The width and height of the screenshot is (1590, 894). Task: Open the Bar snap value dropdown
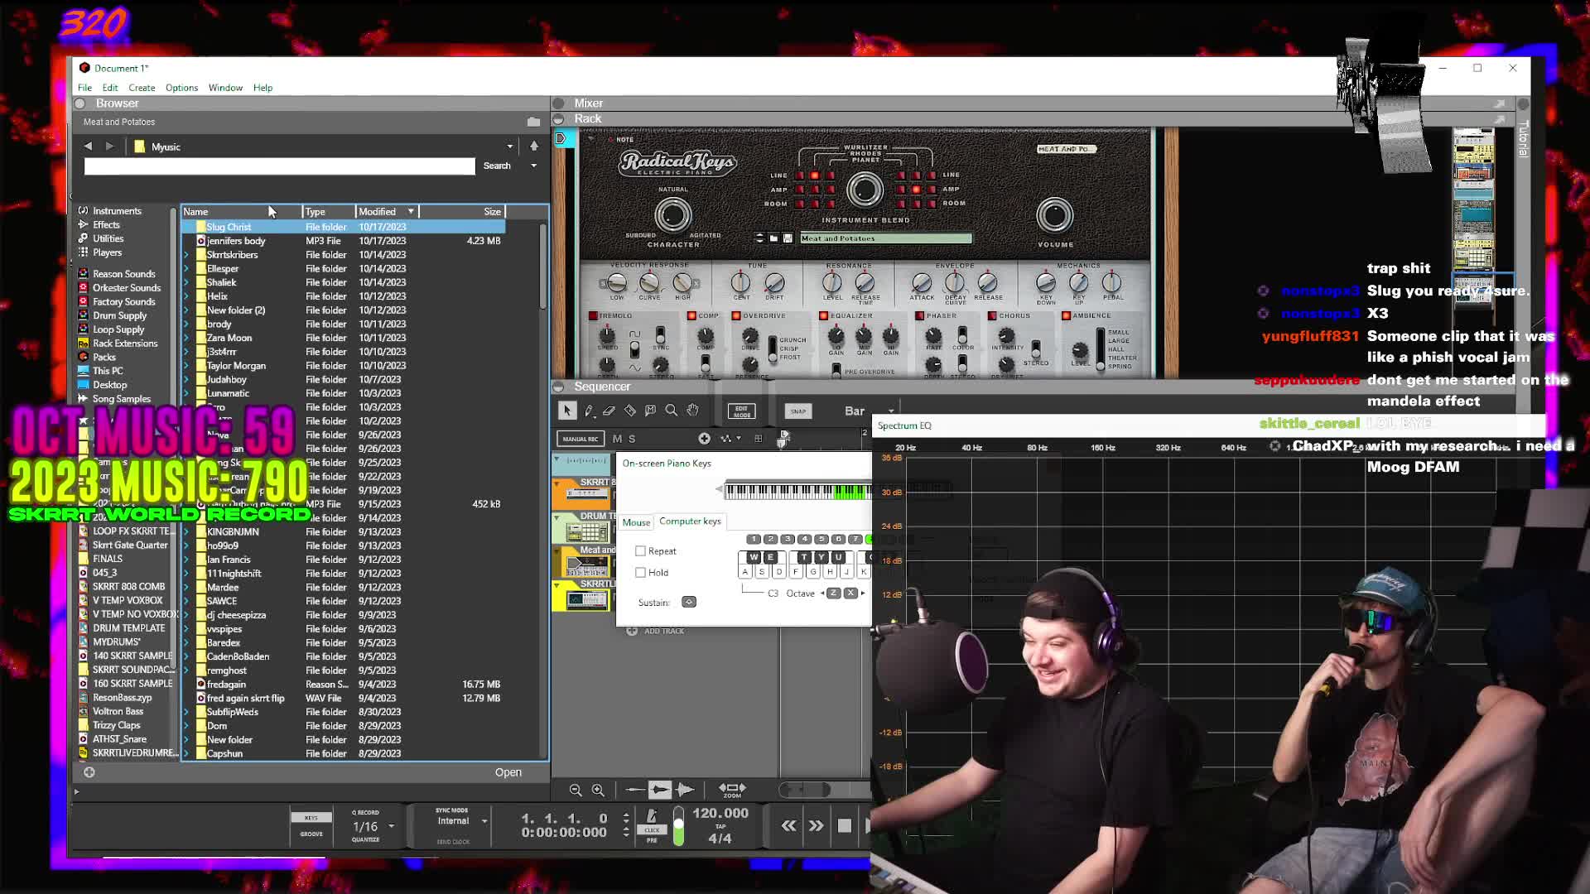click(891, 411)
